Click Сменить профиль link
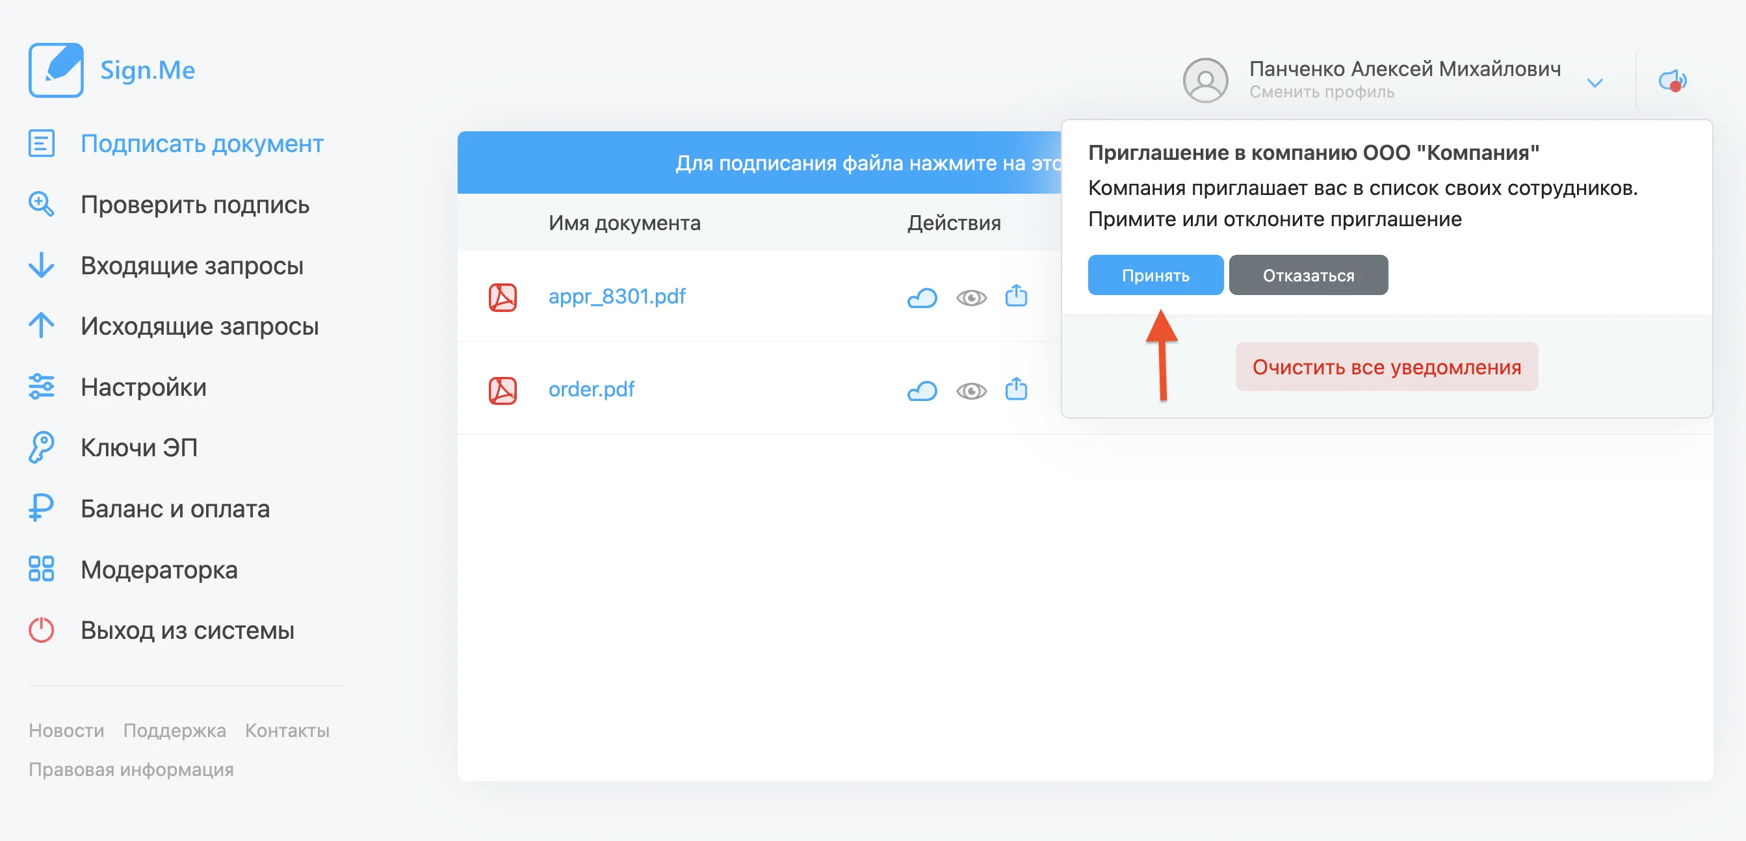This screenshot has height=841, width=1746. click(x=1322, y=92)
